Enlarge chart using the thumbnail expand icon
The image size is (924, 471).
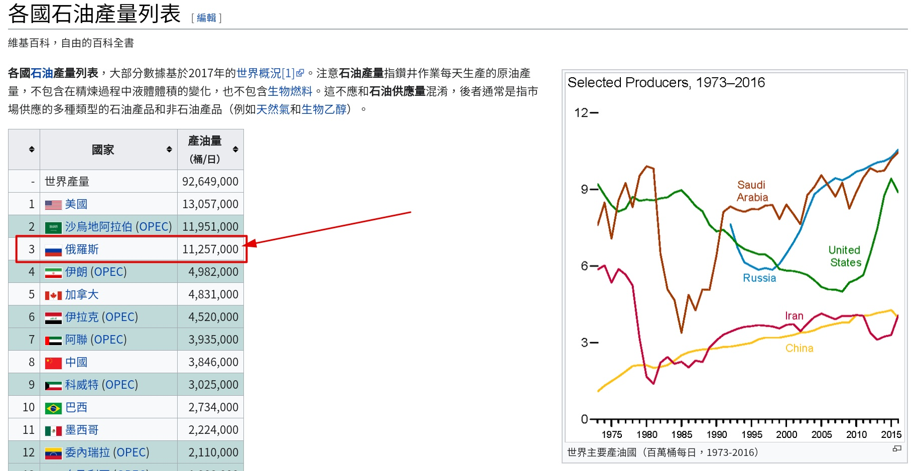tap(897, 448)
